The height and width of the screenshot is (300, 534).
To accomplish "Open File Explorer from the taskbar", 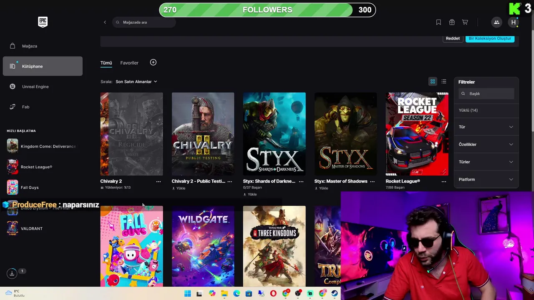I will click(x=224, y=293).
